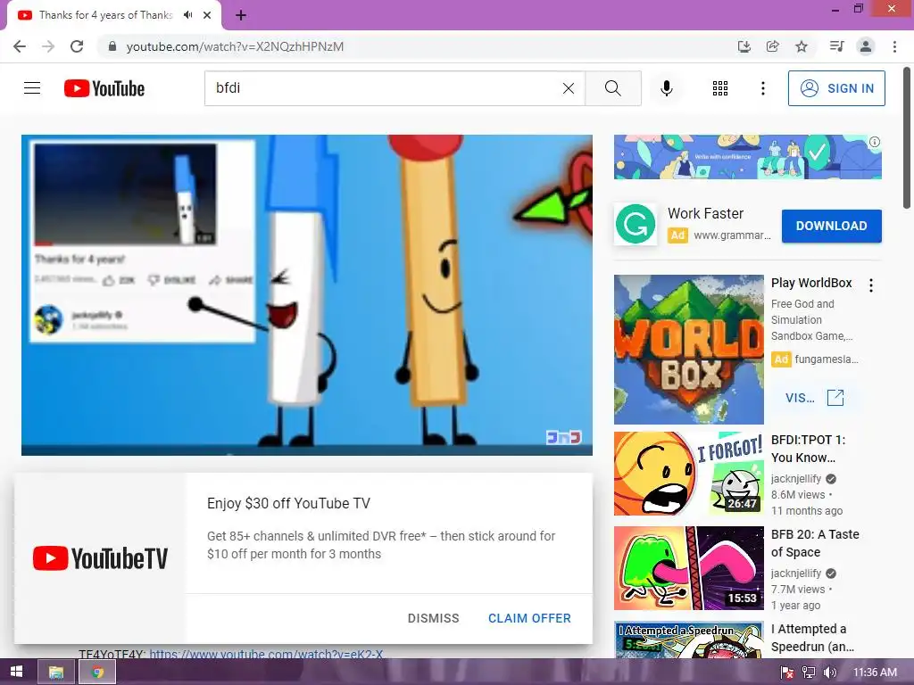Click the YouTubeTV logo in promo

(100, 558)
